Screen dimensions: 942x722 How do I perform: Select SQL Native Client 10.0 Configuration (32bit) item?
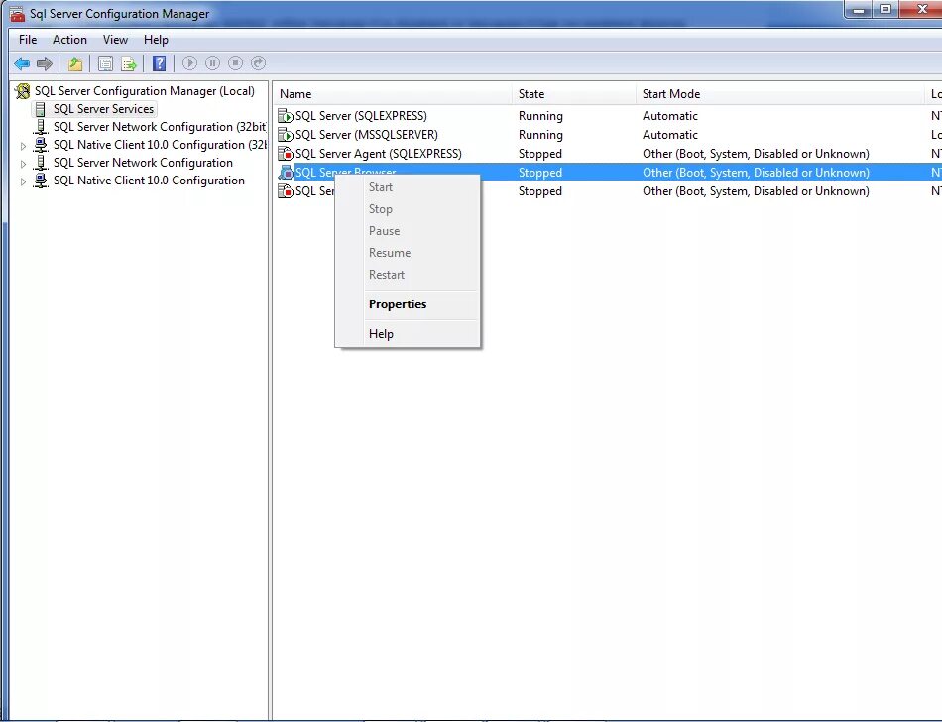coord(160,145)
